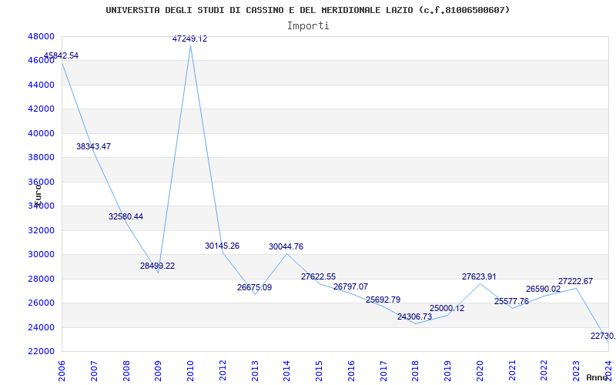Select the 2018 x-axis year label
Viewport: 616px width, 385px height.
[x=415, y=371]
